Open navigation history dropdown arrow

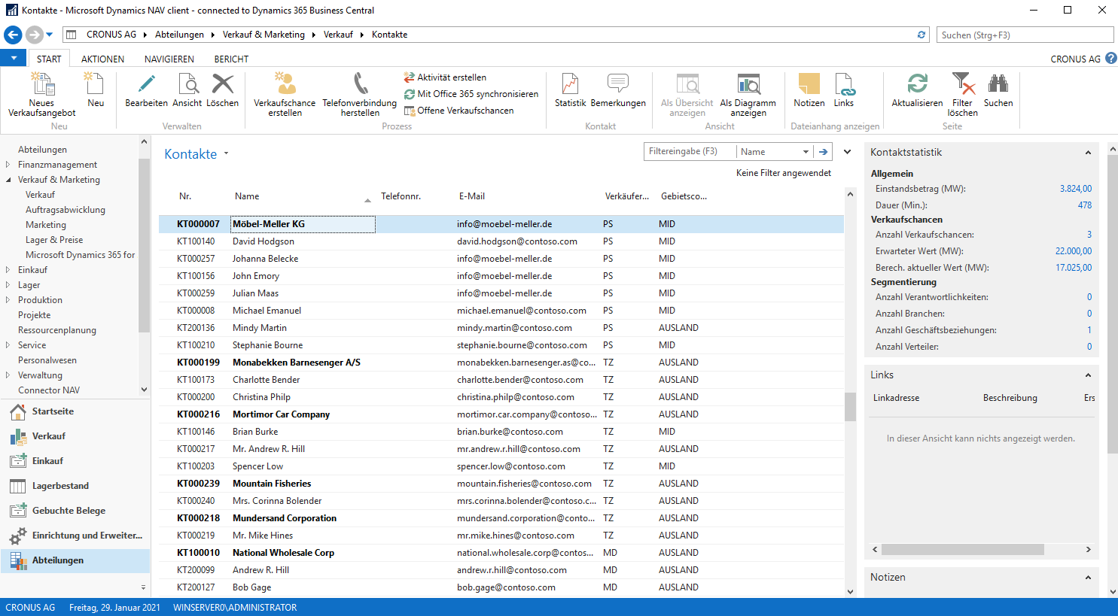pos(50,35)
